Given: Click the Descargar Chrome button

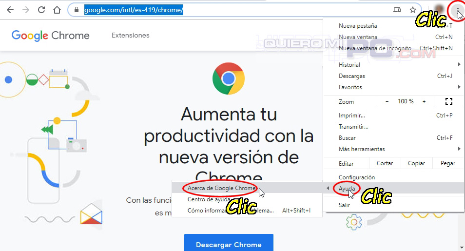Looking at the screenshot, I should pyautogui.click(x=229, y=245).
